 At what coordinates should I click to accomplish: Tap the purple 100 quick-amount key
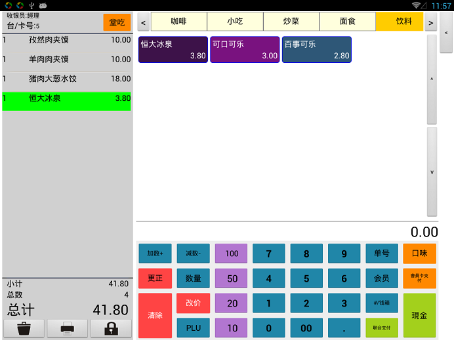(x=232, y=254)
